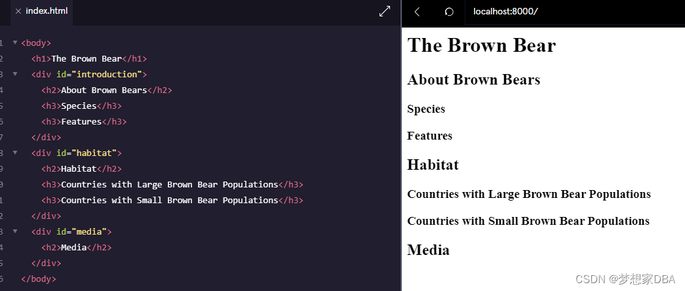Collapse the media div fold arrow
This screenshot has width=685, height=291.
15,231
